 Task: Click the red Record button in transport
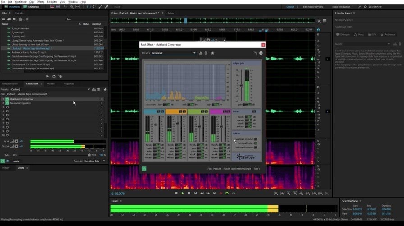pos(220,193)
